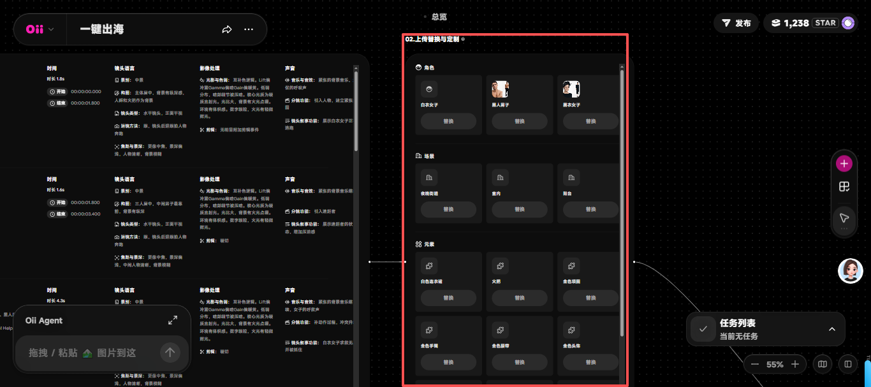The image size is (871, 387).
Task: Toggle the side panel icon at bottom right
Action: 848,364
